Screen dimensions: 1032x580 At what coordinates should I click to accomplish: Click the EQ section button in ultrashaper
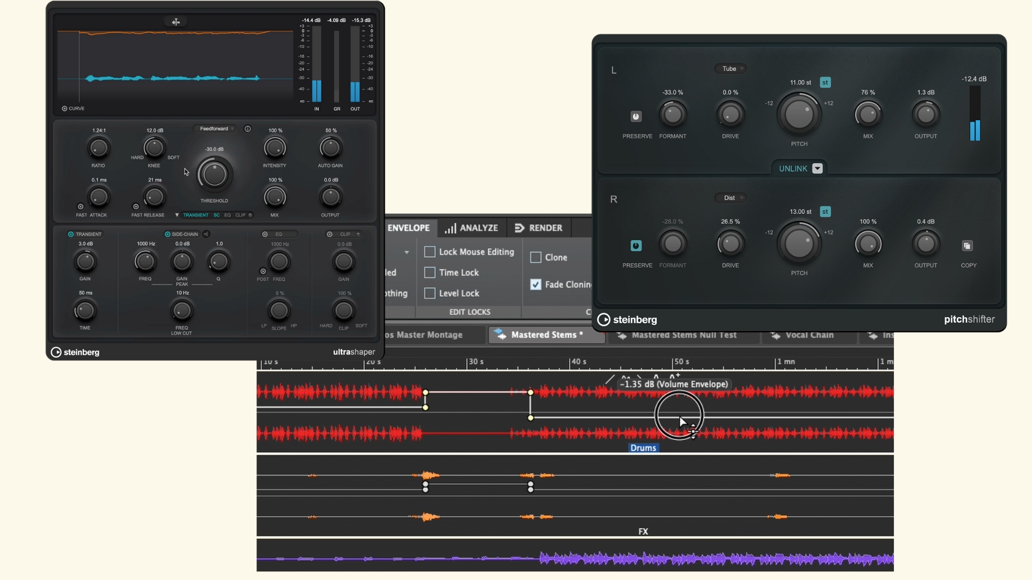[x=227, y=215]
